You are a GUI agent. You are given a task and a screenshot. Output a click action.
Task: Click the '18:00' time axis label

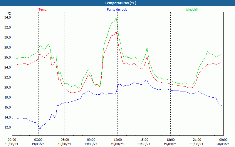tap(171, 140)
